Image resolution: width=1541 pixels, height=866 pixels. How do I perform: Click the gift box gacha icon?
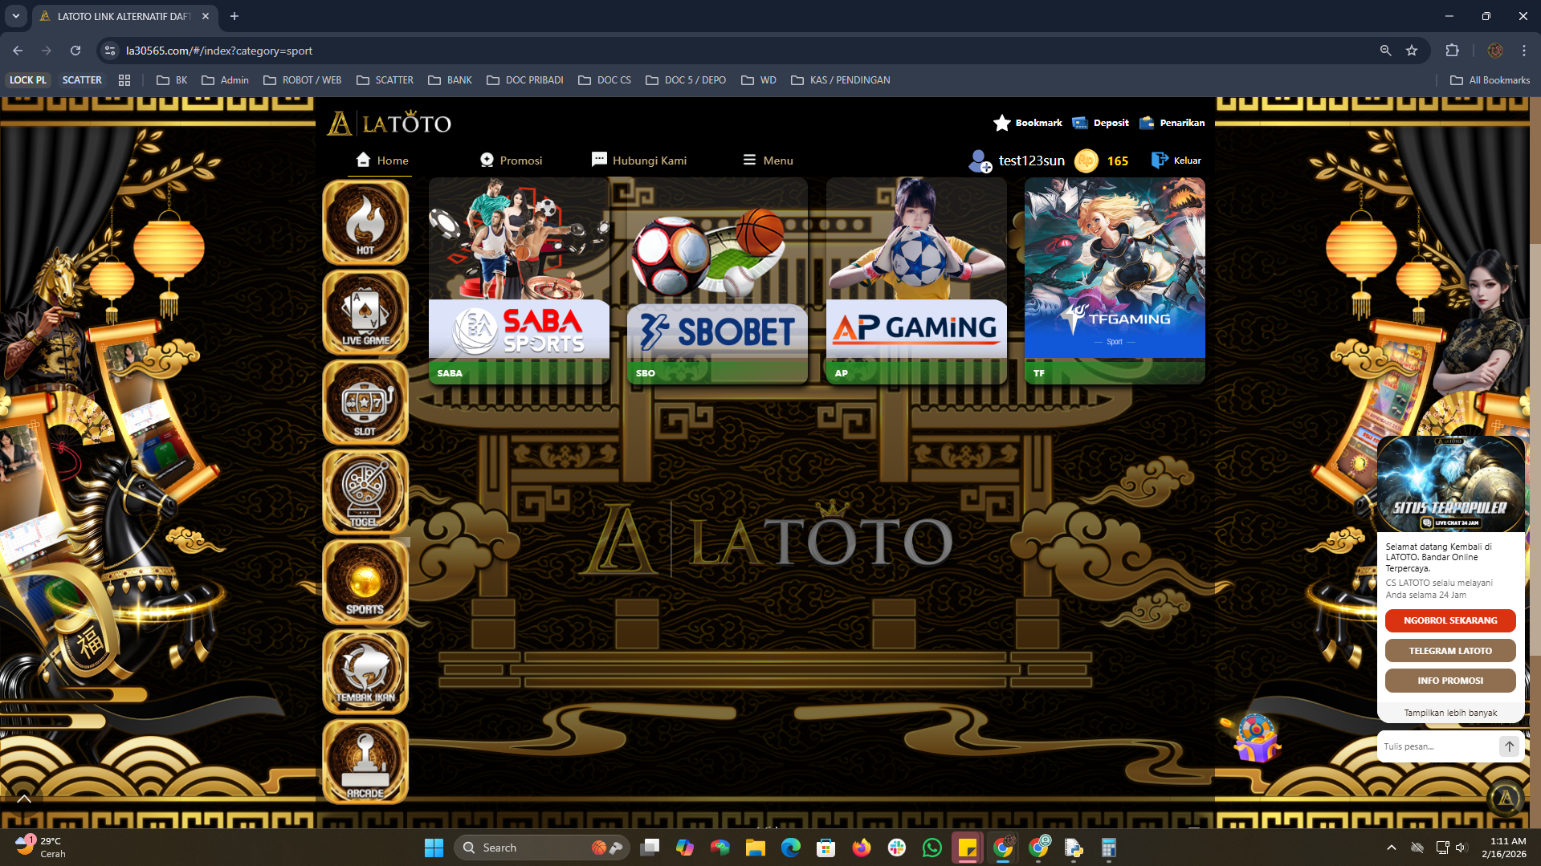point(1256,738)
